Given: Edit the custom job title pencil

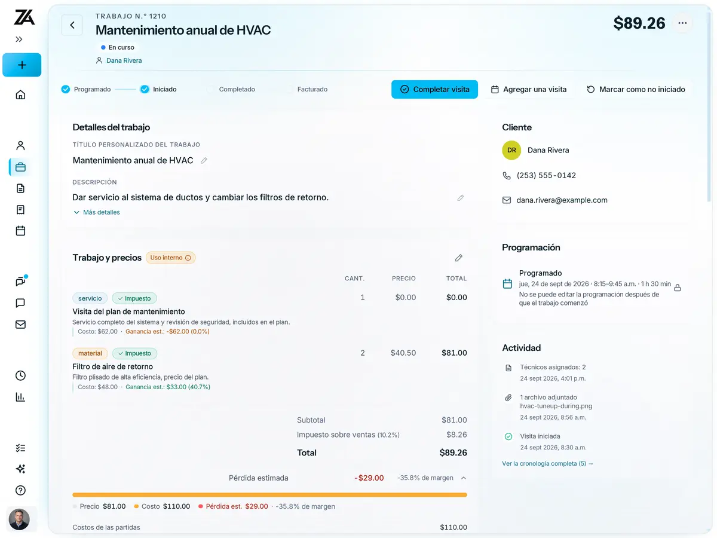Looking at the screenshot, I should [204, 161].
